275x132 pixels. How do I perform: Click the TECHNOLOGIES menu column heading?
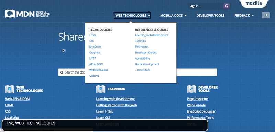[101, 30]
